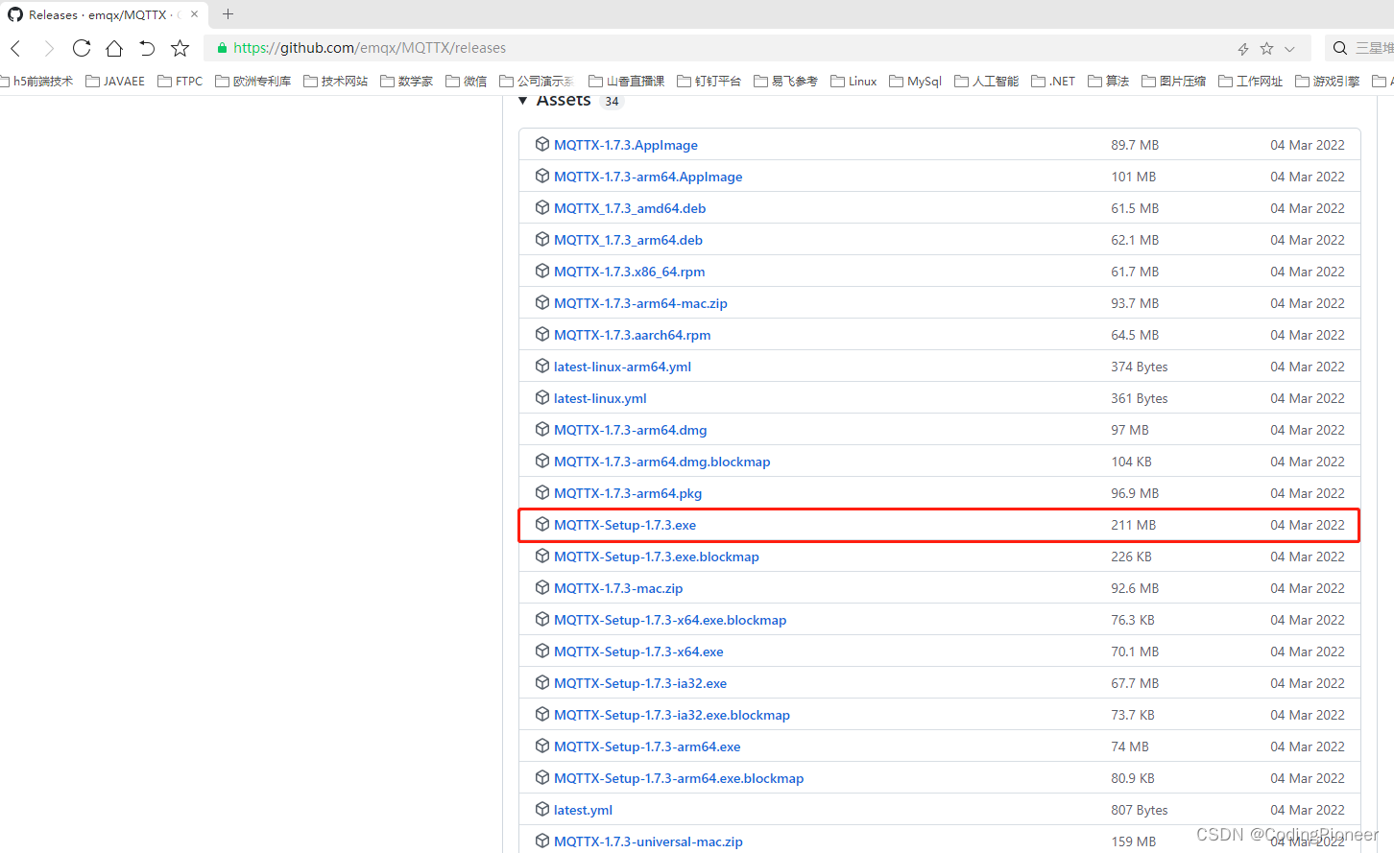Screen dimensions: 1394x853
Task: Click the package icon beside latest.yml
Action: pos(542,809)
